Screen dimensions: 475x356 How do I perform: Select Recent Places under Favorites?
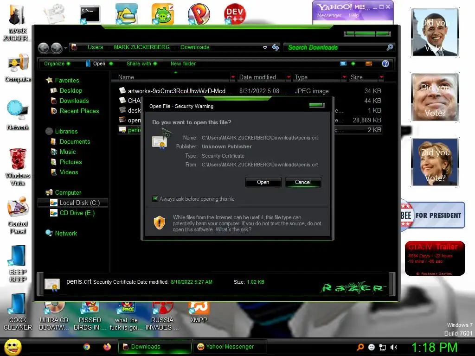tap(79, 111)
